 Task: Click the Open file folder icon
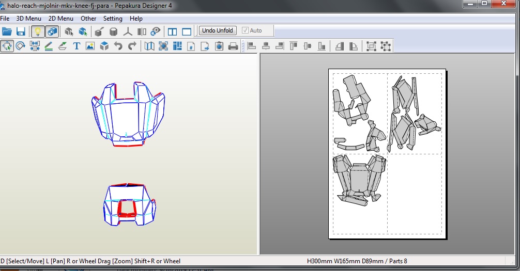coord(7,31)
